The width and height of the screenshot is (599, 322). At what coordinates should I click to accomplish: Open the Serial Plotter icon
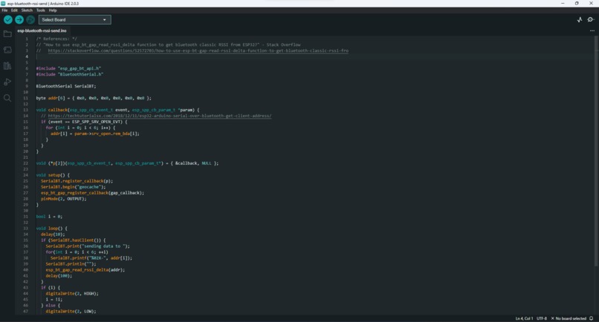[x=580, y=19]
